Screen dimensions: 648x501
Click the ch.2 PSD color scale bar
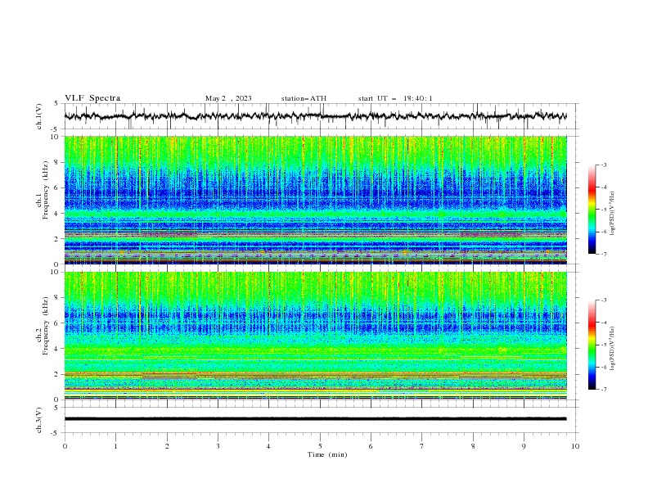pos(592,345)
